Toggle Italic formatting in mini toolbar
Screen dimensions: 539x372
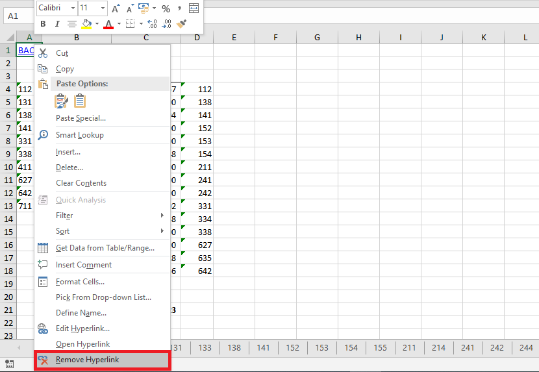(56, 24)
